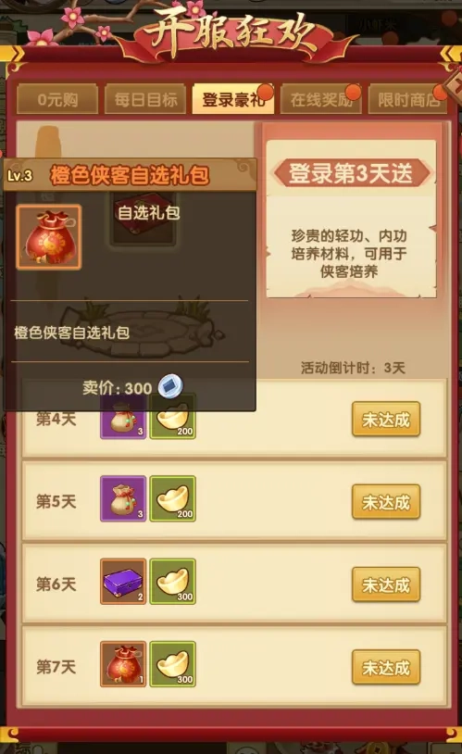Click 未达成 button for 第5天
This screenshot has width=462, height=754.
coord(386,502)
